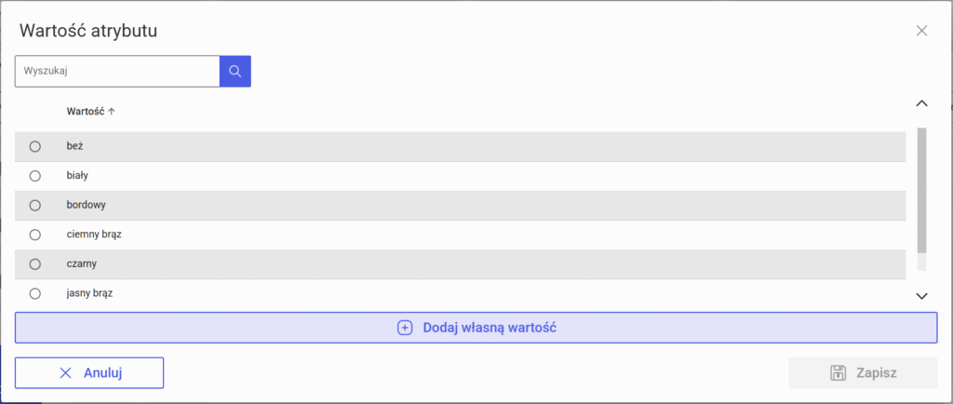Click the scroll down chevron arrow
953x404 pixels.
[922, 296]
